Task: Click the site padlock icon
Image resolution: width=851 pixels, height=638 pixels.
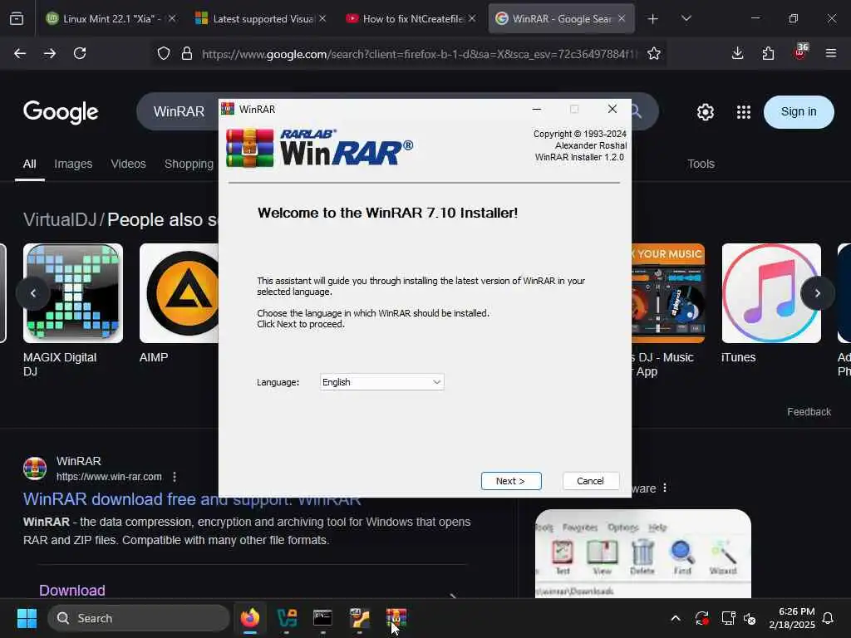Action: [x=187, y=53]
